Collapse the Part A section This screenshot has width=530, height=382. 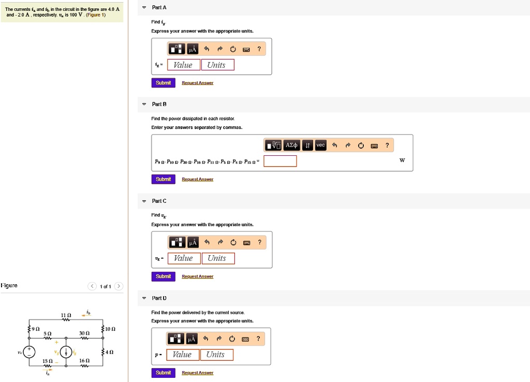(x=144, y=8)
